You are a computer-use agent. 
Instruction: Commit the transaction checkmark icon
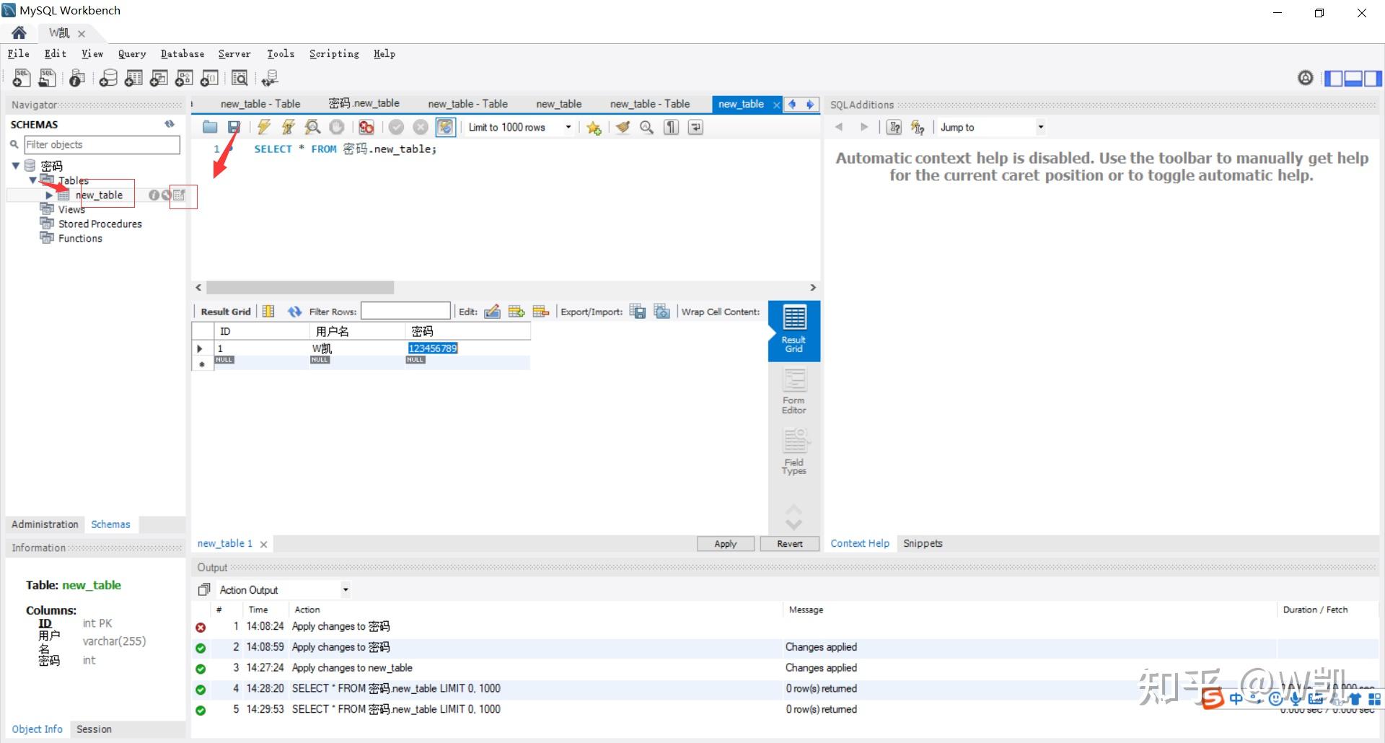point(396,128)
